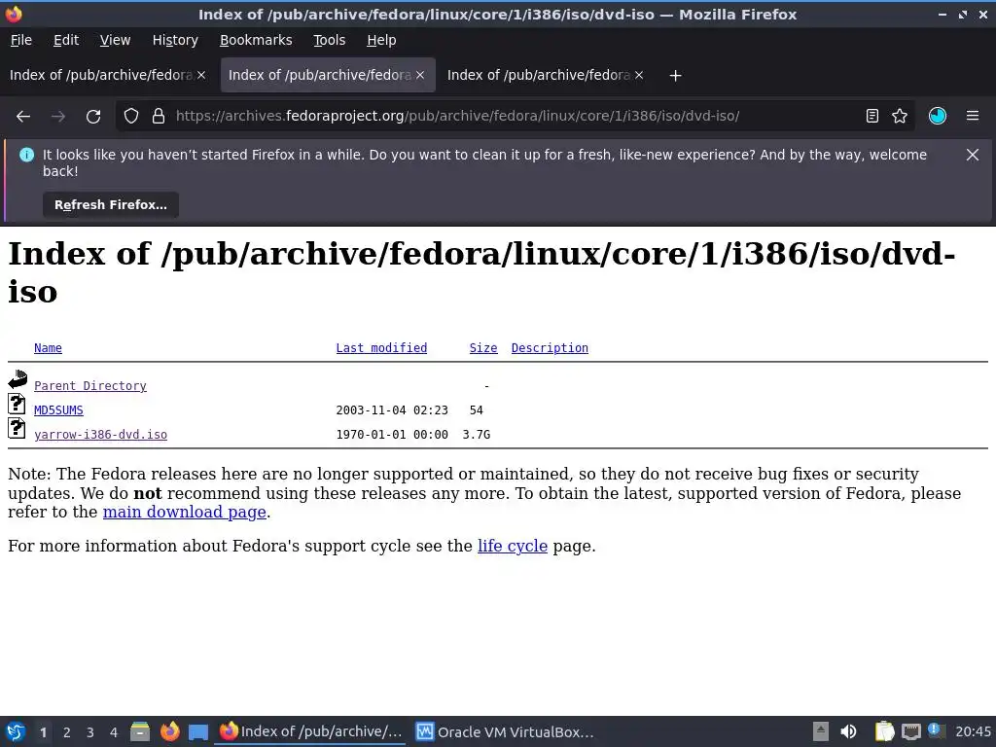This screenshot has height=747, width=996.
Task: Open the clipboard manager tray icon
Action: pos(884,731)
